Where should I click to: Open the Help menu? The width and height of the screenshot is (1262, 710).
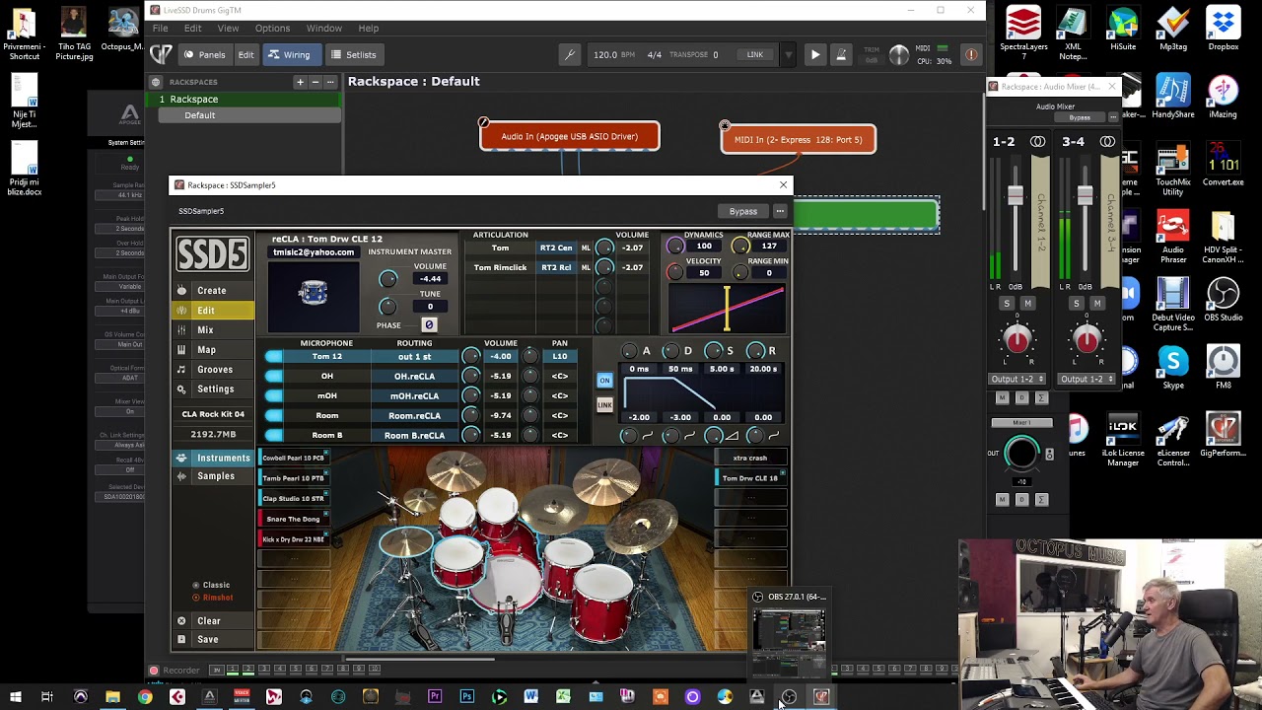369,29
